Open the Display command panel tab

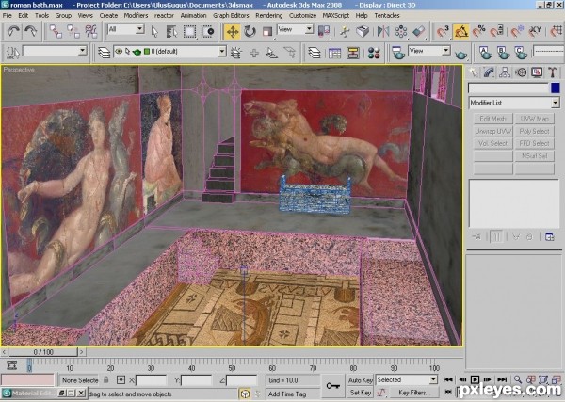pos(537,72)
